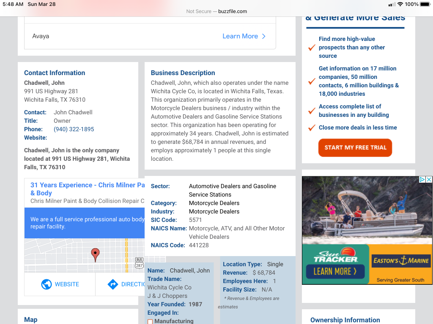
Task: Tap the blue directions arrow icon
Action: point(112,284)
